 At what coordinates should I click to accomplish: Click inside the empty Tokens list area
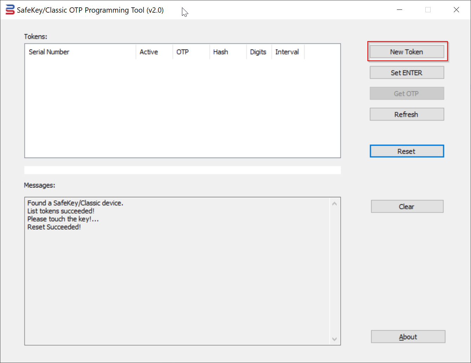[182, 108]
